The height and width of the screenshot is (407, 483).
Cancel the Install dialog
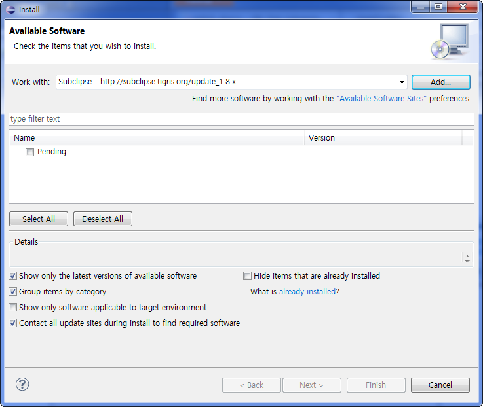(440, 385)
